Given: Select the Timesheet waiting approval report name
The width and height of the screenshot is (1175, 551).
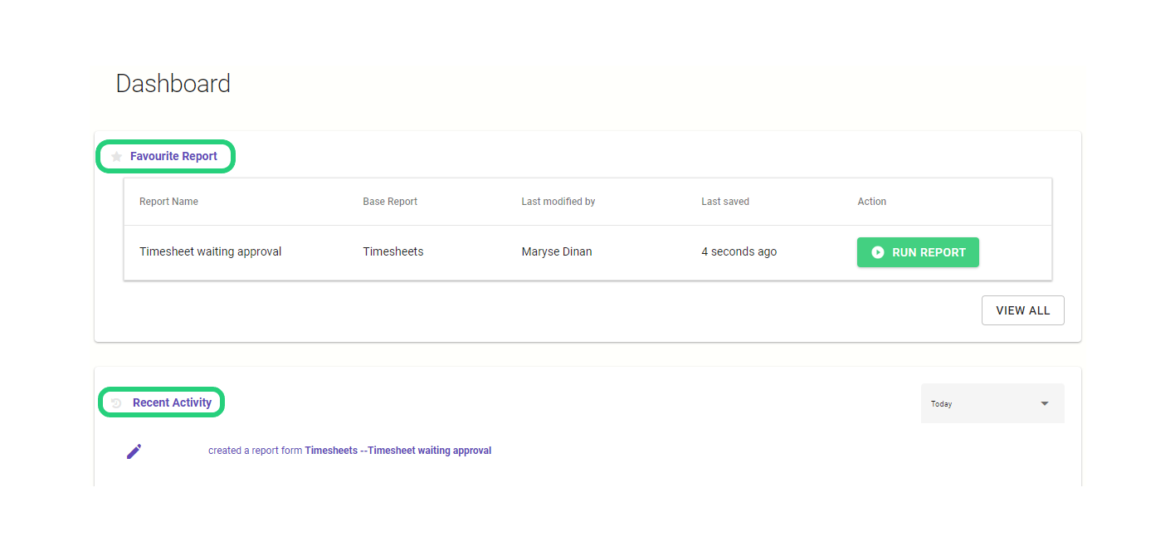Looking at the screenshot, I should coord(211,251).
